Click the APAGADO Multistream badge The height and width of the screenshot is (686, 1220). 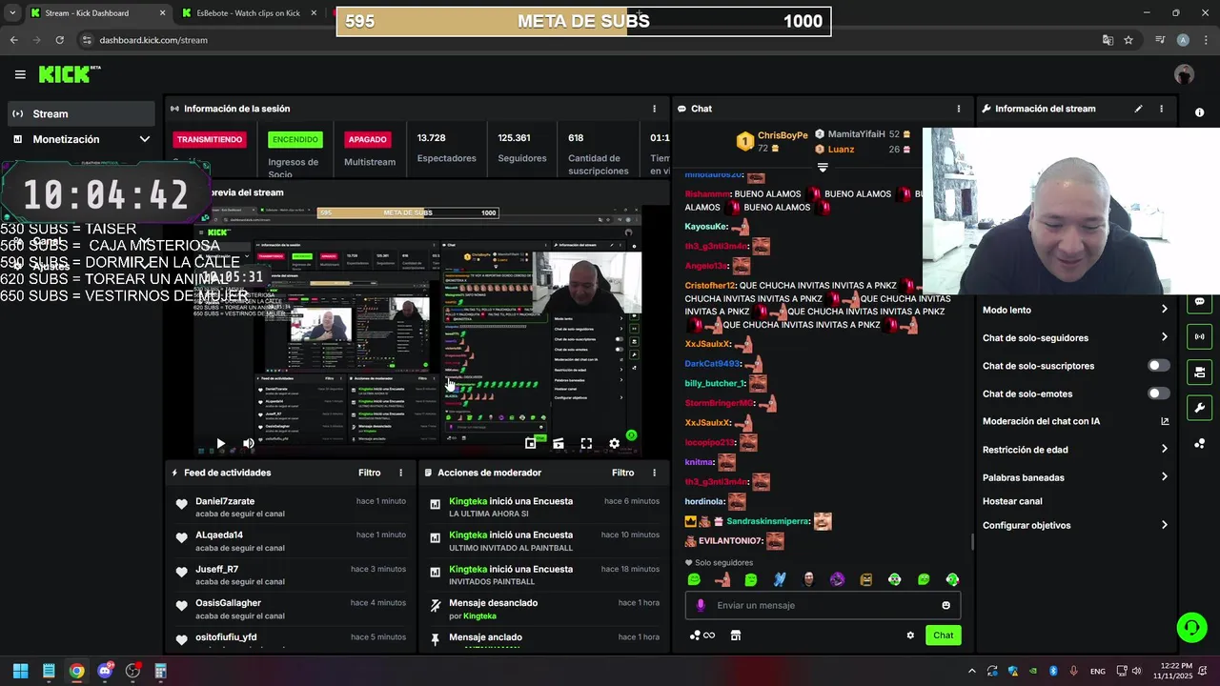tap(367, 139)
